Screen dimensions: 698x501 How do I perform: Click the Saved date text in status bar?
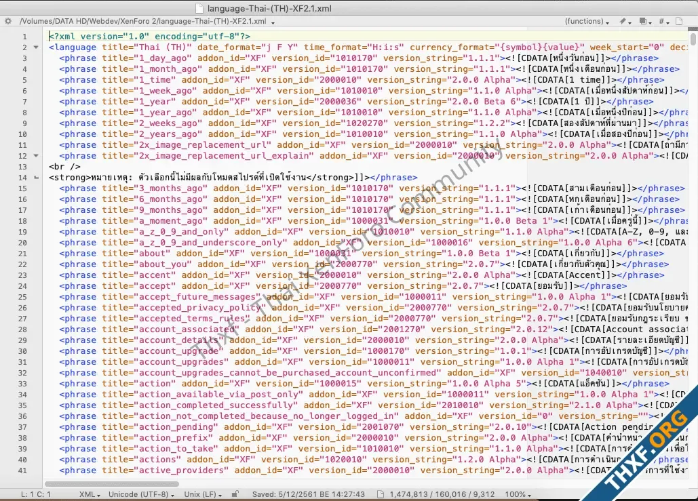pos(308,494)
